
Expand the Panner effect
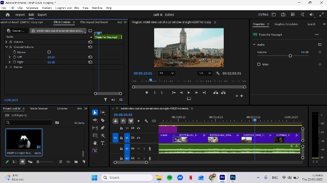[6, 67]
